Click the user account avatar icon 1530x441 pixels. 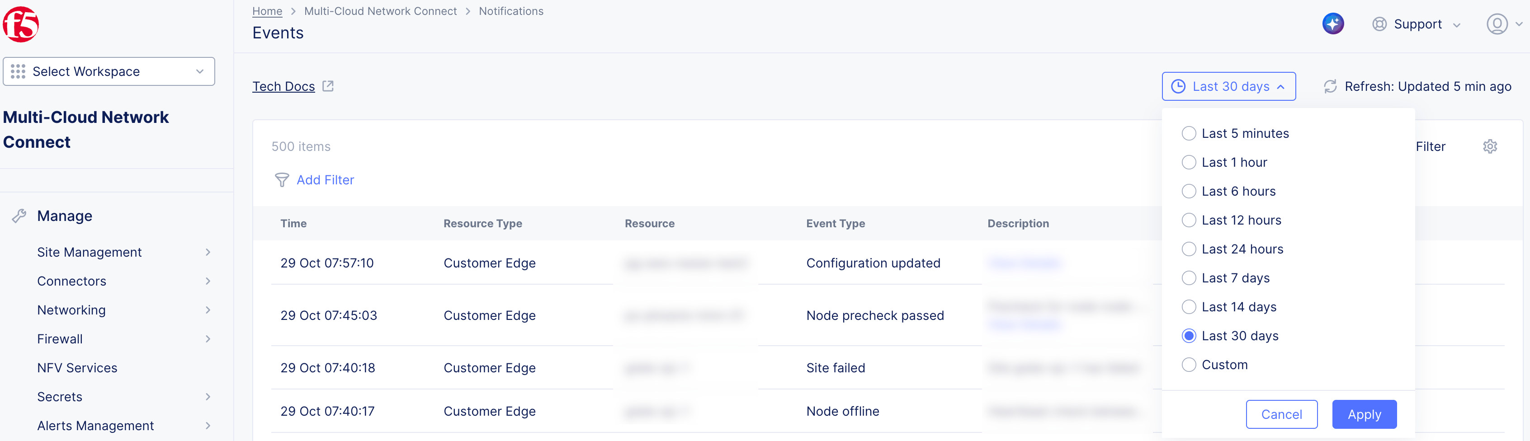pyautogui.click(x=1496, y=24)
